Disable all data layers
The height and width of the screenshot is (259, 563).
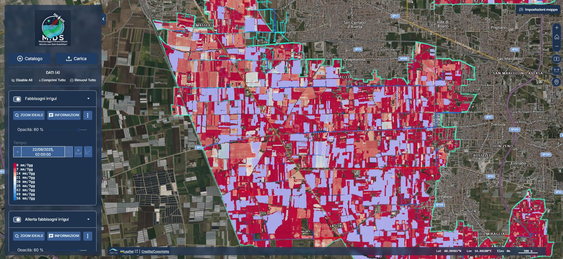click(x=22, y=80)
